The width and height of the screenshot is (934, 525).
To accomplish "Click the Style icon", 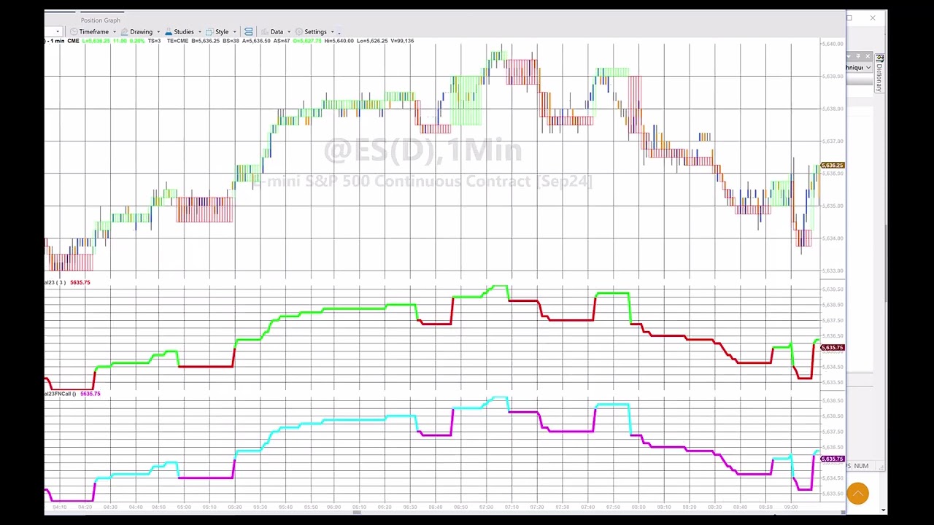I will (x=209, y=31).
